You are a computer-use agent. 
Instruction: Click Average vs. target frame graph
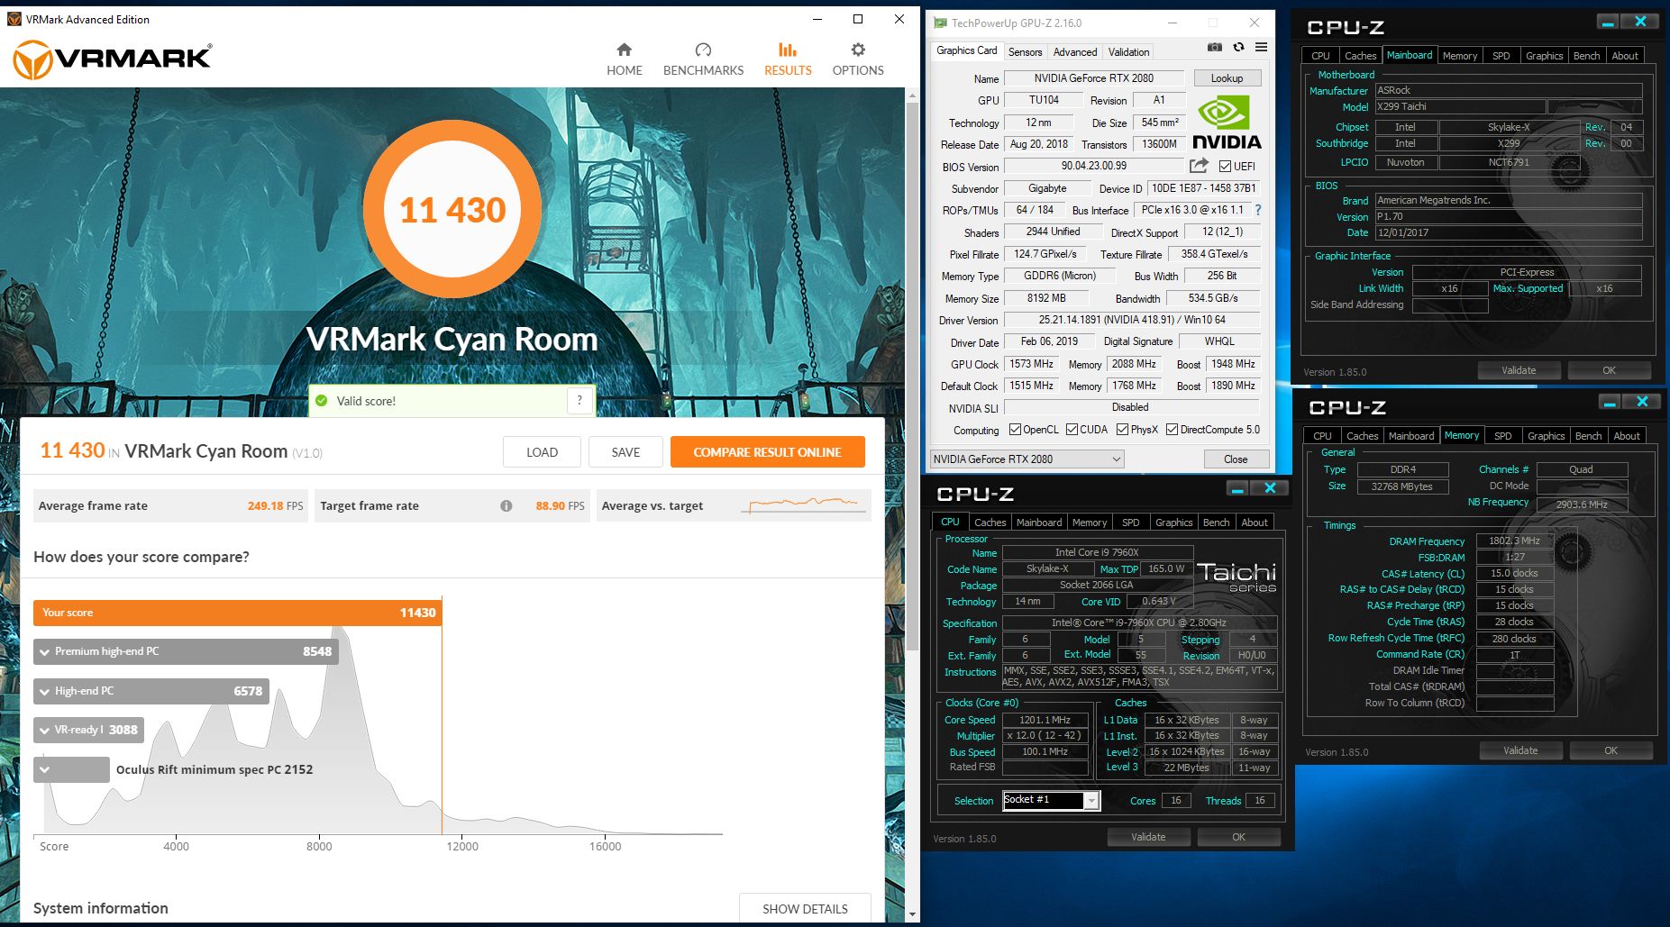pos(804,504)
